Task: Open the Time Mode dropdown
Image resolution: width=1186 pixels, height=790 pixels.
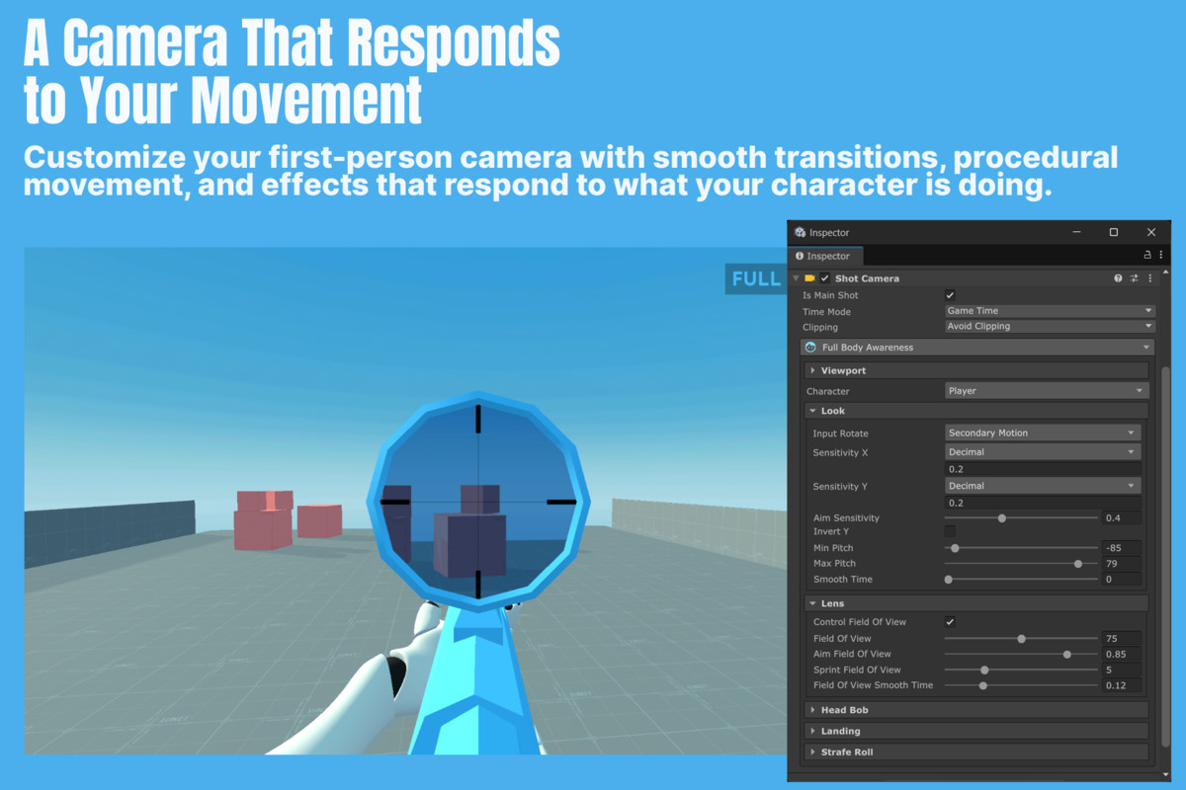Action: pyautogui.click(x=1050, y=311)
